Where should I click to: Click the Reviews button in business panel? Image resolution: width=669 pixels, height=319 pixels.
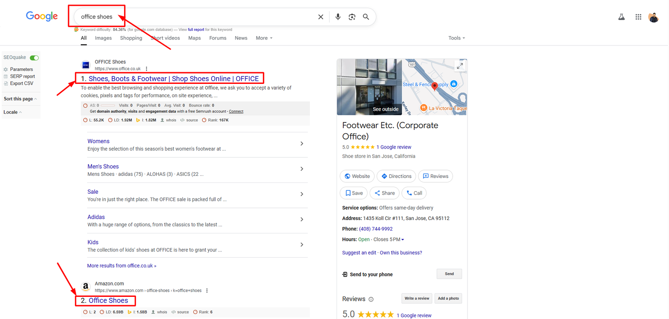click(435, 176)
